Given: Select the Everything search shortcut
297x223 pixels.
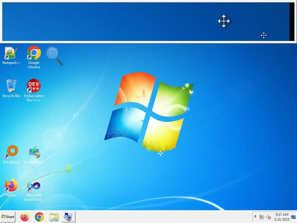Looking at the screenshot, I should (11, 154).
